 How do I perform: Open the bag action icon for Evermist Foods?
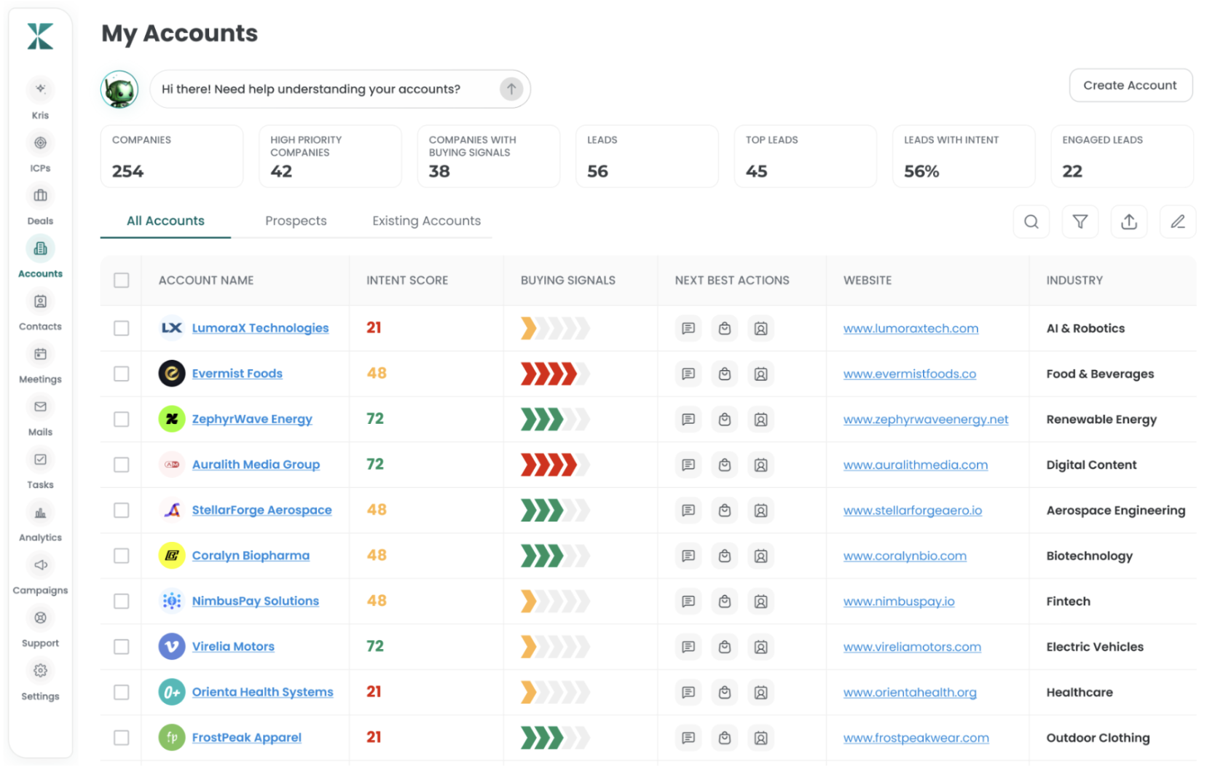pyautogui.click(x=725, y=374)
